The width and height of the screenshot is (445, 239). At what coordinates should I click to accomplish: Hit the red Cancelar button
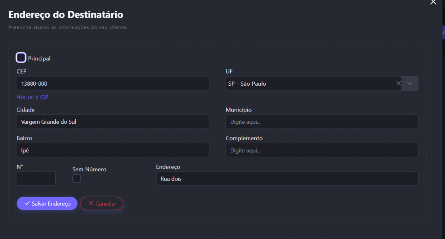102,204
